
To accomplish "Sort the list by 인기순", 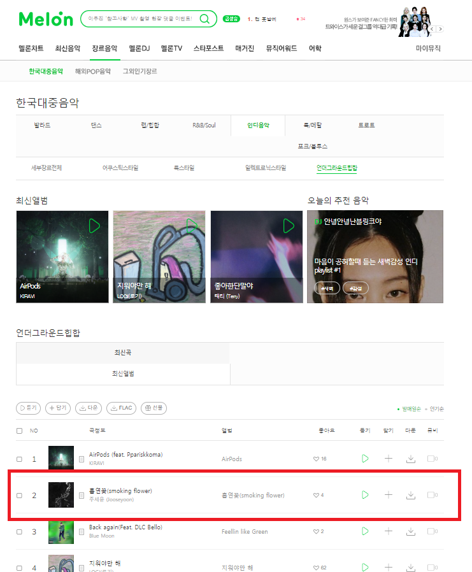I will [x=436, y=409].
